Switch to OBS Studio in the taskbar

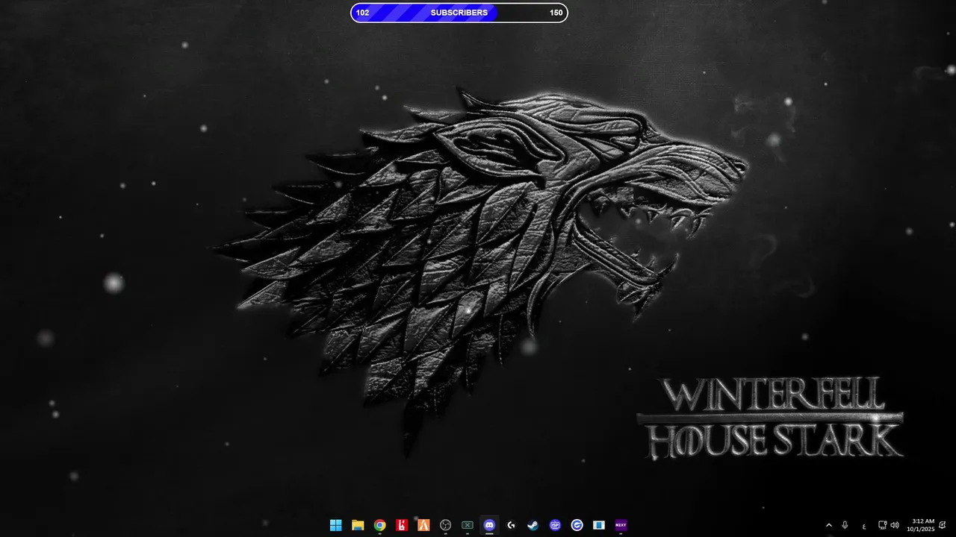pos(445,525)
